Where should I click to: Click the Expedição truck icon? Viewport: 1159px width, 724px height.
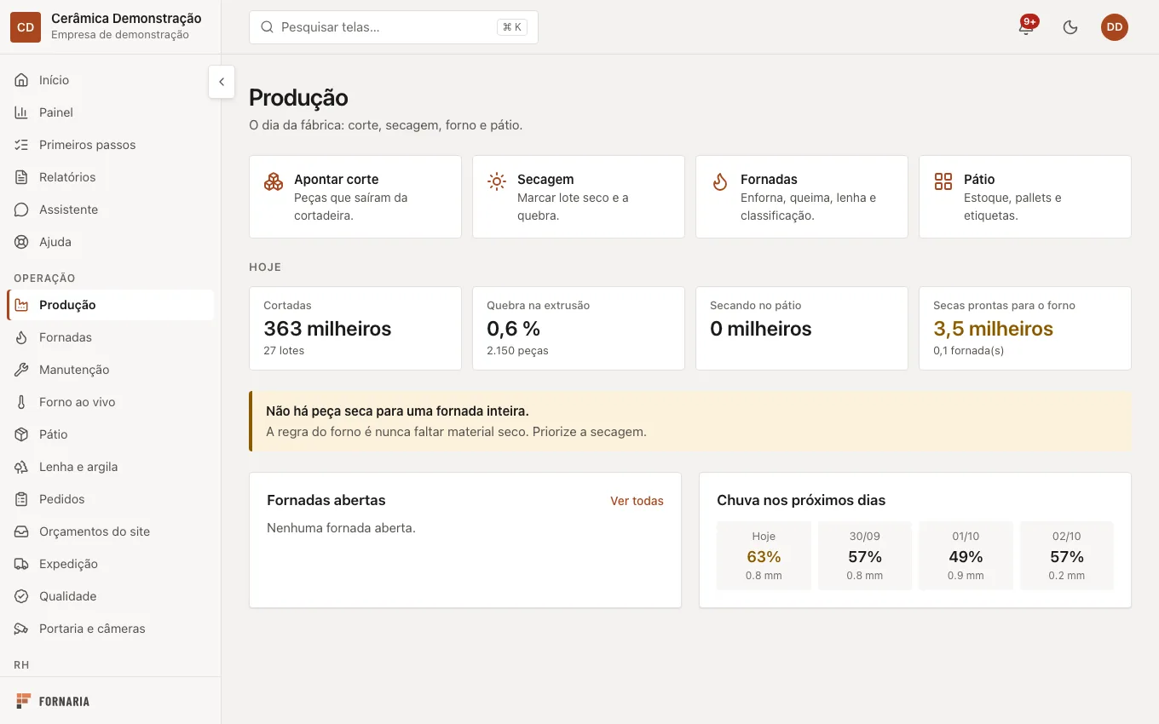click(x=22, y=564)
